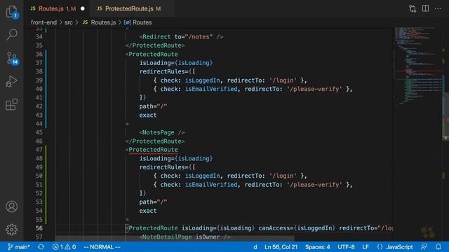Click the JS file icon on ProtectedRoute.js tab
The height and width of the screenshot is (252, 449).
click(x=100, y=8)
